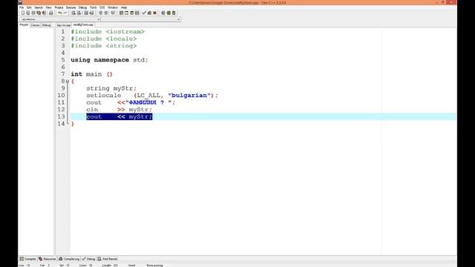Viewport: 475px width, 267px height.
Task: Click the 'Done parsing' status bar text
Action: pyautogui.click(x=154, y=266)
